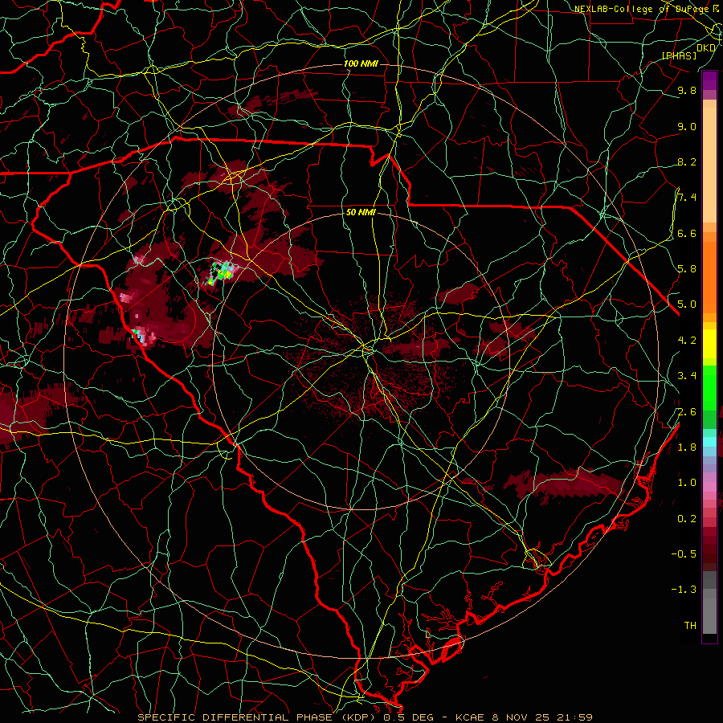The width and height of the screenshot is (723, 723).
Task: Click the 5.0 value on the color scale
Action: pyautogui.click(x=687, y=304)
